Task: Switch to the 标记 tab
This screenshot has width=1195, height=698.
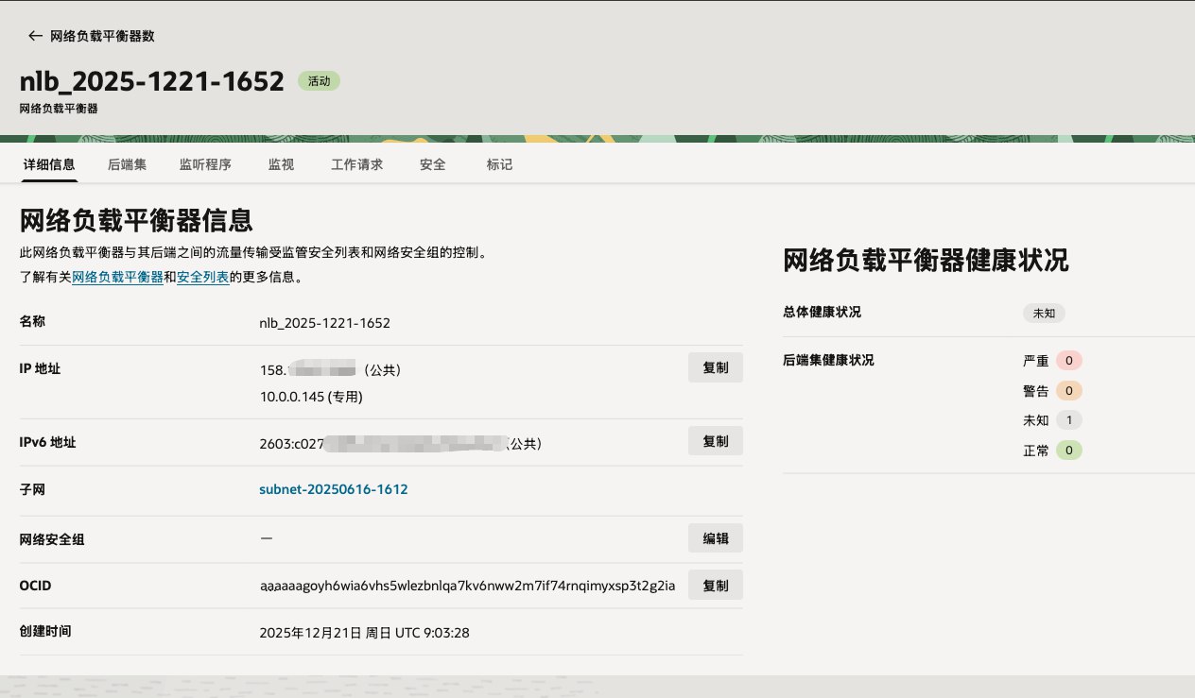Action: tap(499, 164)
